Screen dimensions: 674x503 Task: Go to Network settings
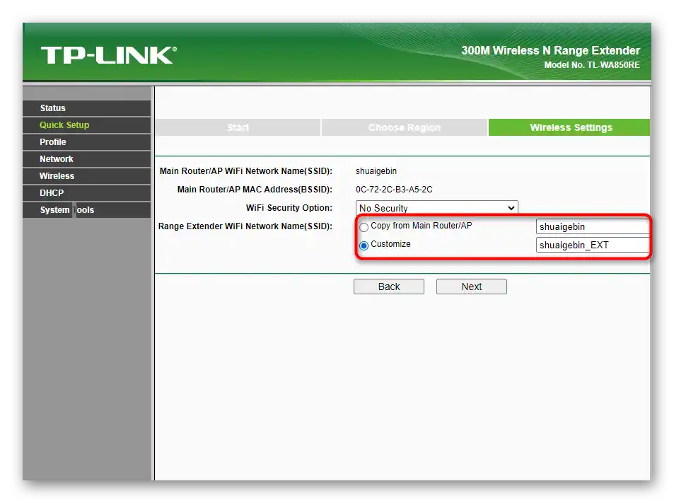(86, 159)
